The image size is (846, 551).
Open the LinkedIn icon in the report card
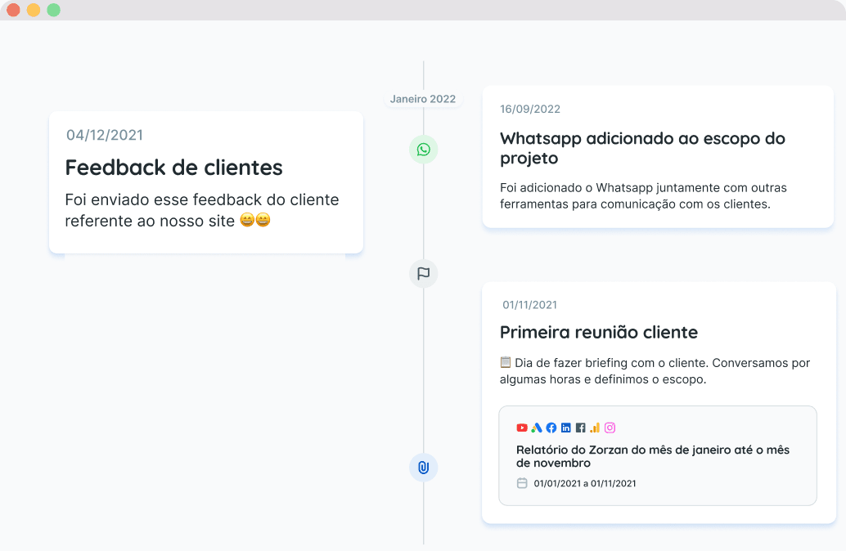(x=566, y=428)
